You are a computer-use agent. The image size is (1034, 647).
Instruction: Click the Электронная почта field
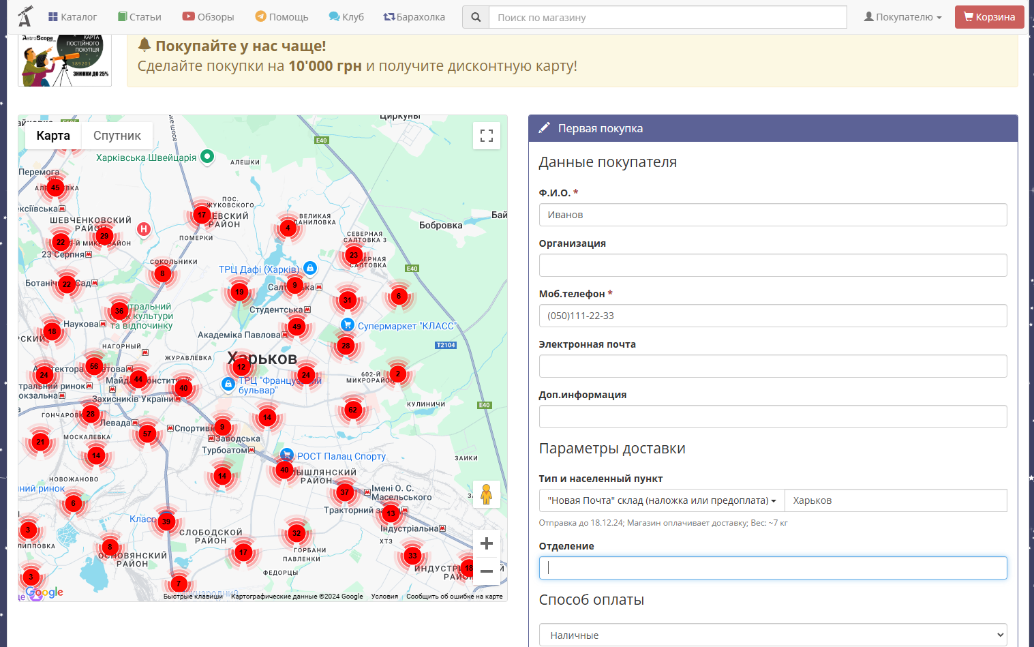pos(773,366)
